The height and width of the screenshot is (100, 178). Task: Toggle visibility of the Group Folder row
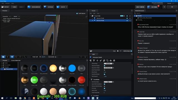(x=127, y=16)
